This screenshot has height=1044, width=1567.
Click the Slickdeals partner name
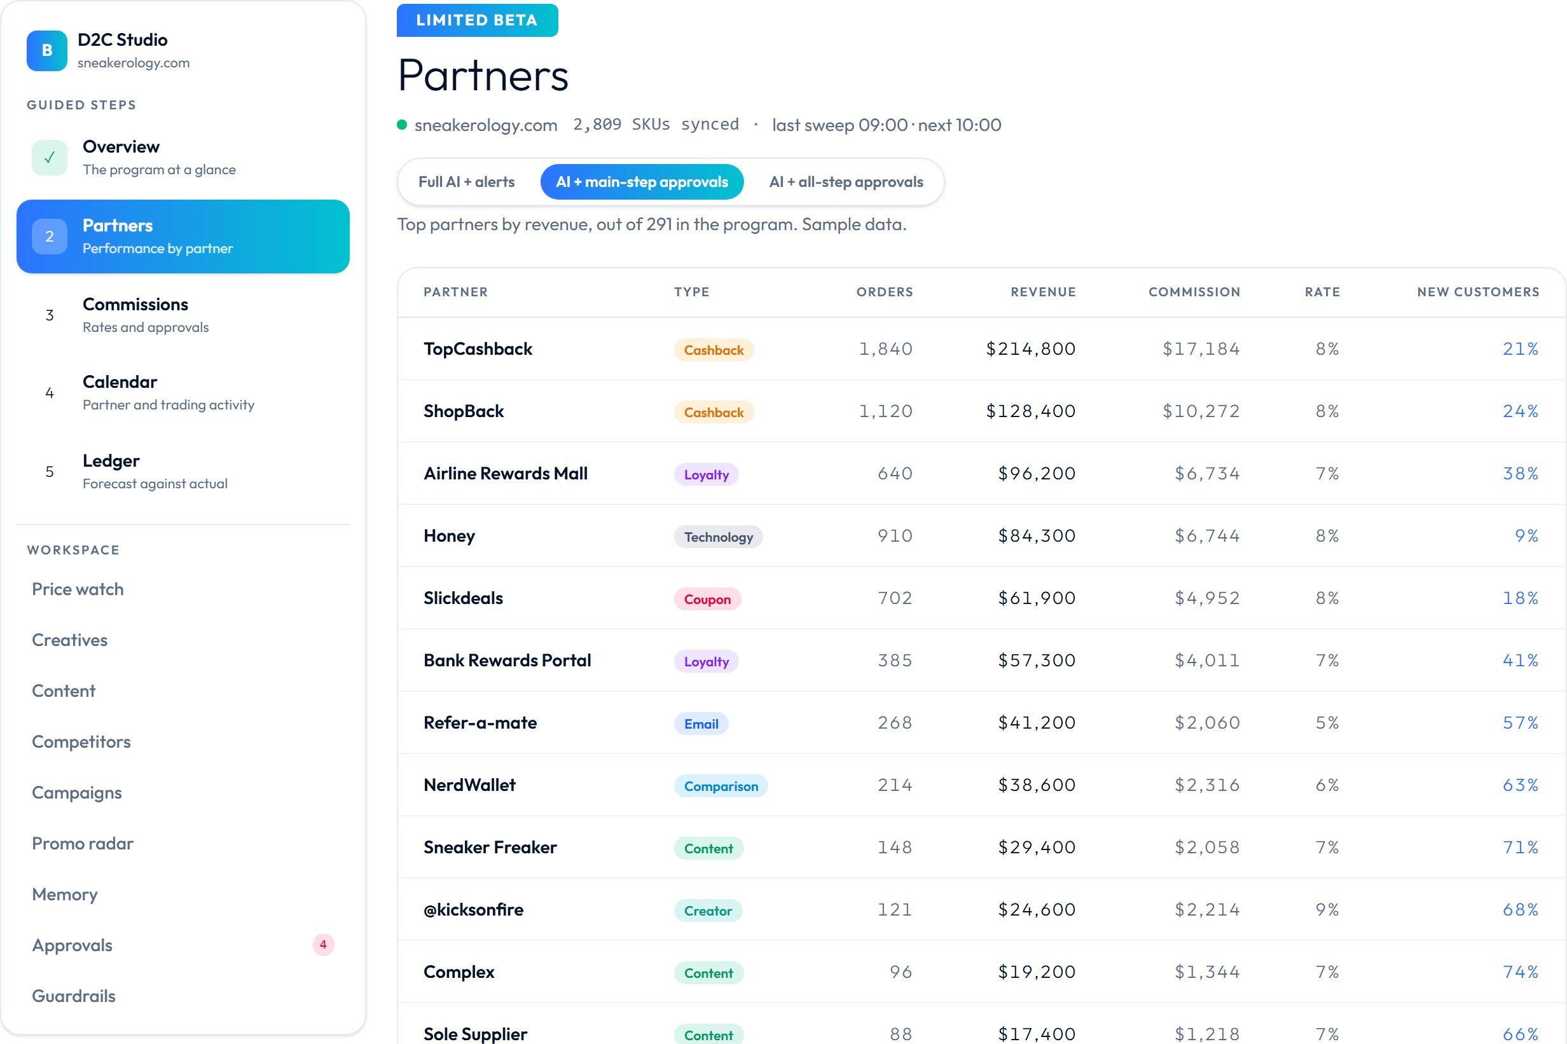click(463, 598)
